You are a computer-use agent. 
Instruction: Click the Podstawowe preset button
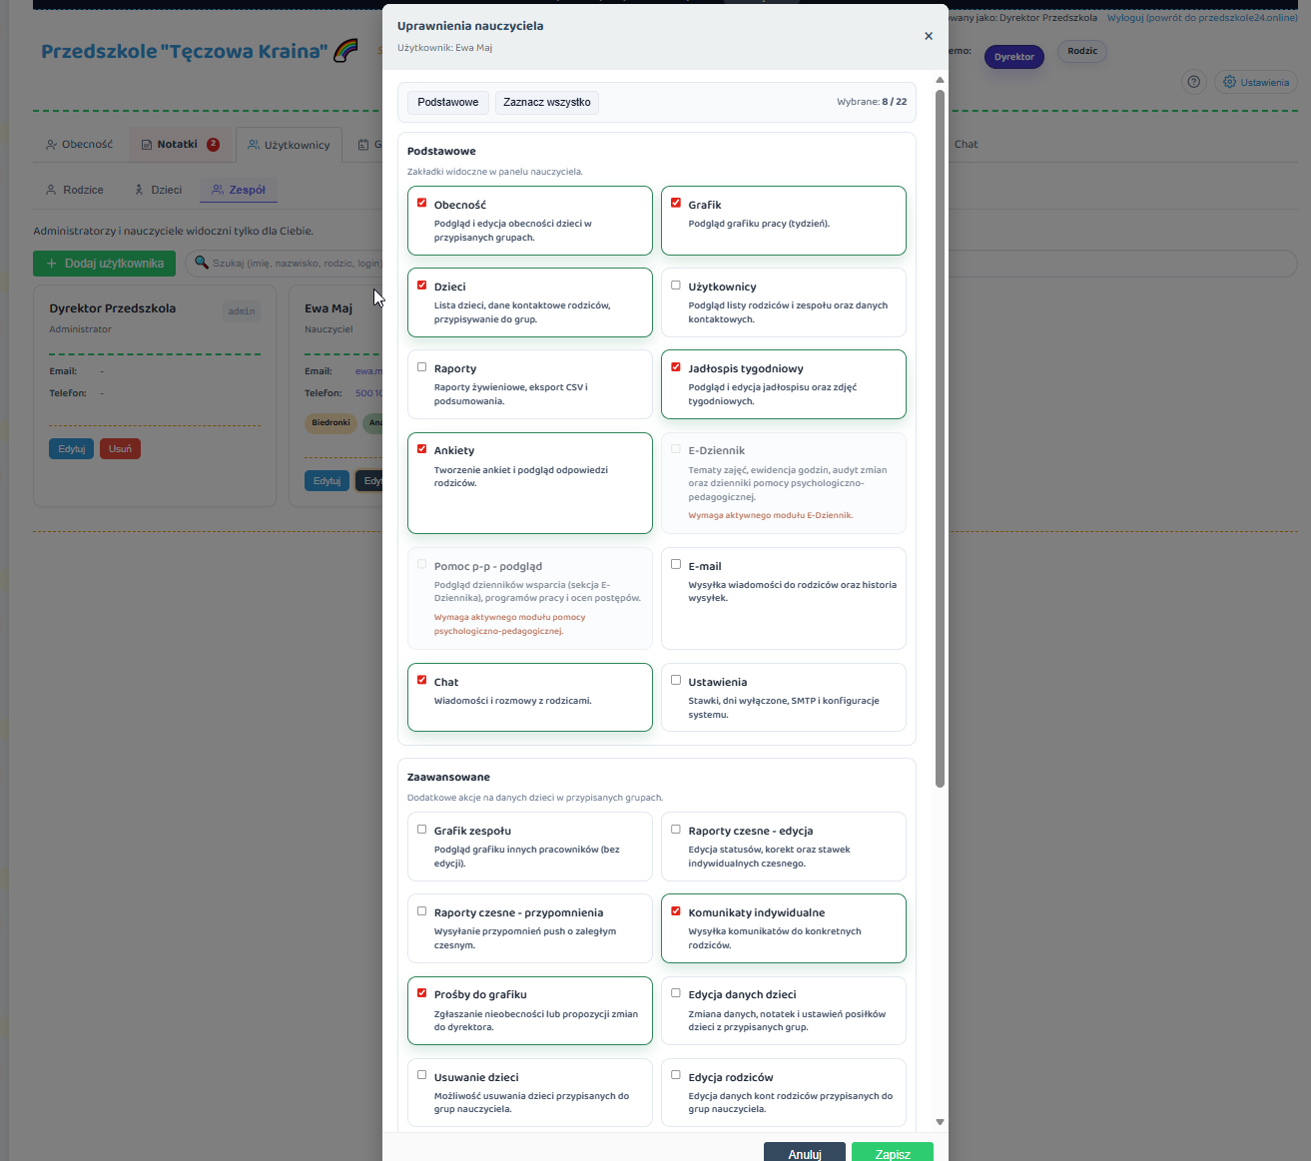pyautogui.click(x=447, y=102)
